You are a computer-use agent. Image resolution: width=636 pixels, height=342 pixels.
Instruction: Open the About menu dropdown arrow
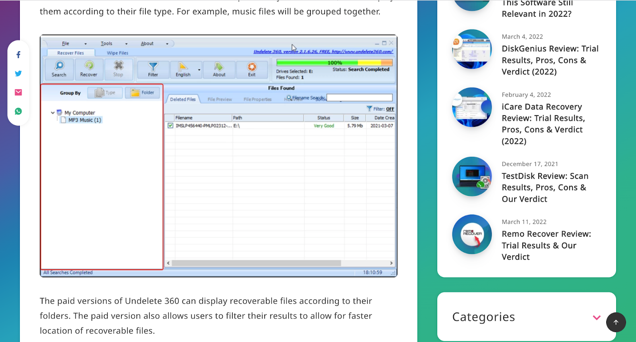(x=167, y=44)
